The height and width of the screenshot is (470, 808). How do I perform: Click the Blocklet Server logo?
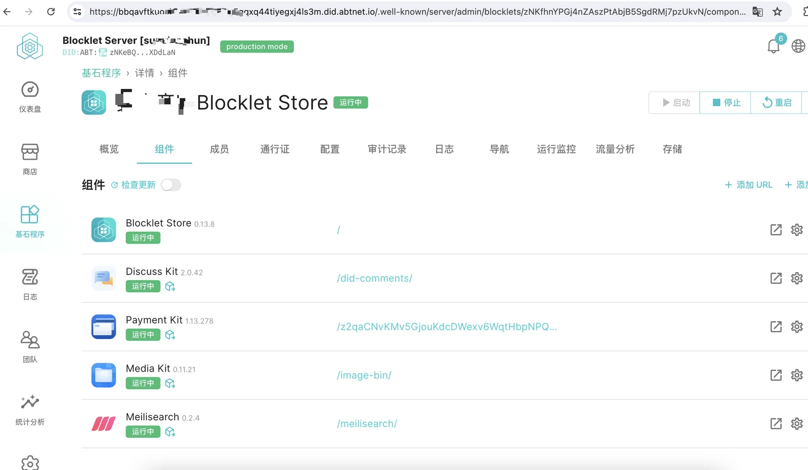(30, 46)
